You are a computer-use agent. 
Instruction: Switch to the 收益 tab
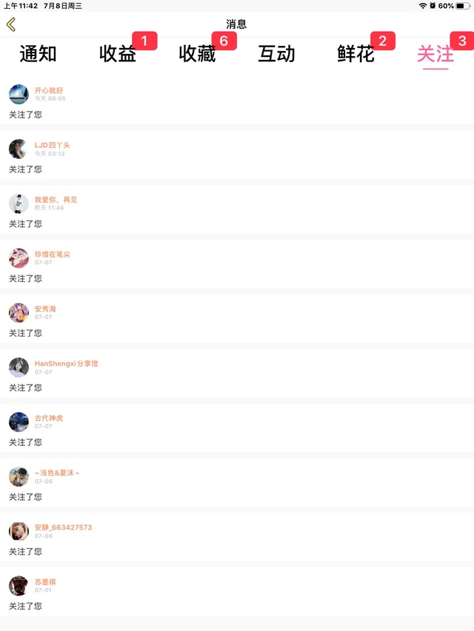pos(118,54)
